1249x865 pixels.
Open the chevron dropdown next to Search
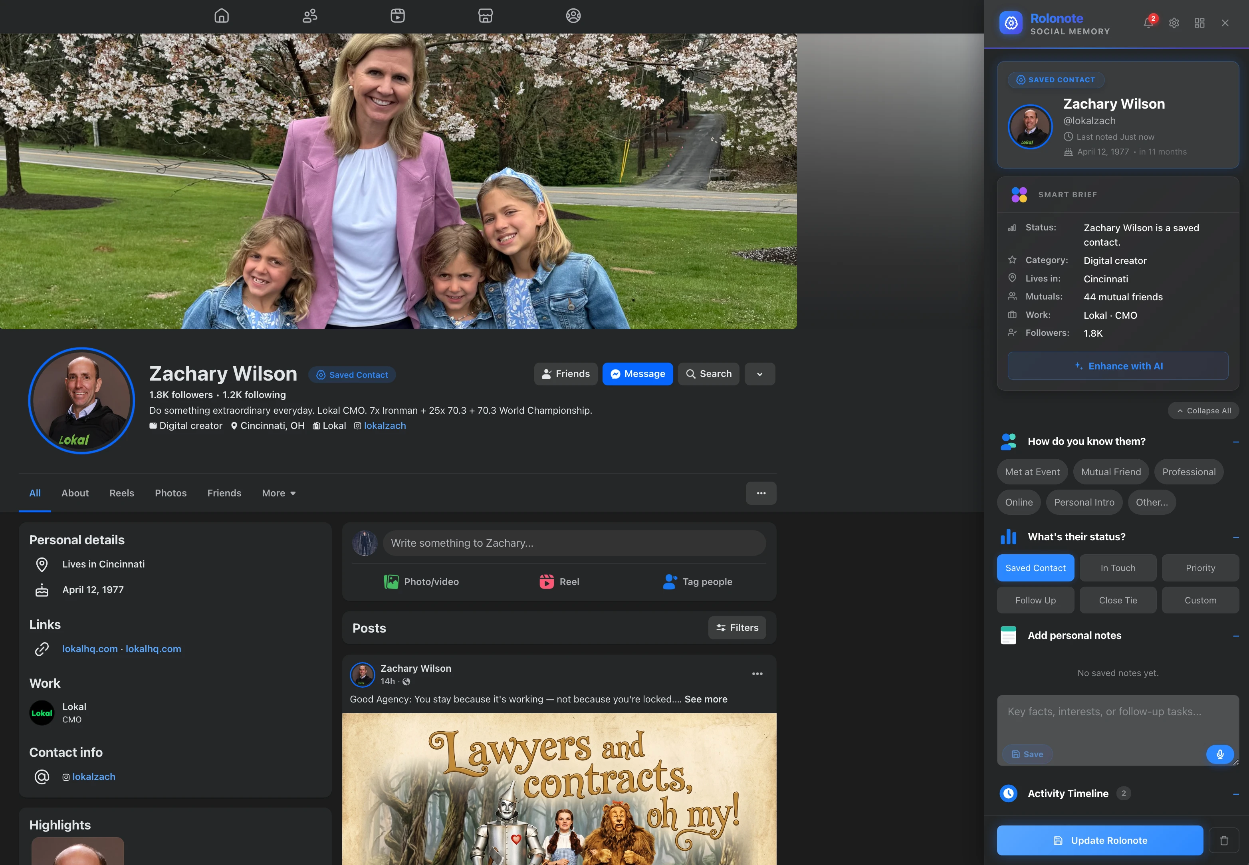[x=760, y=374]
